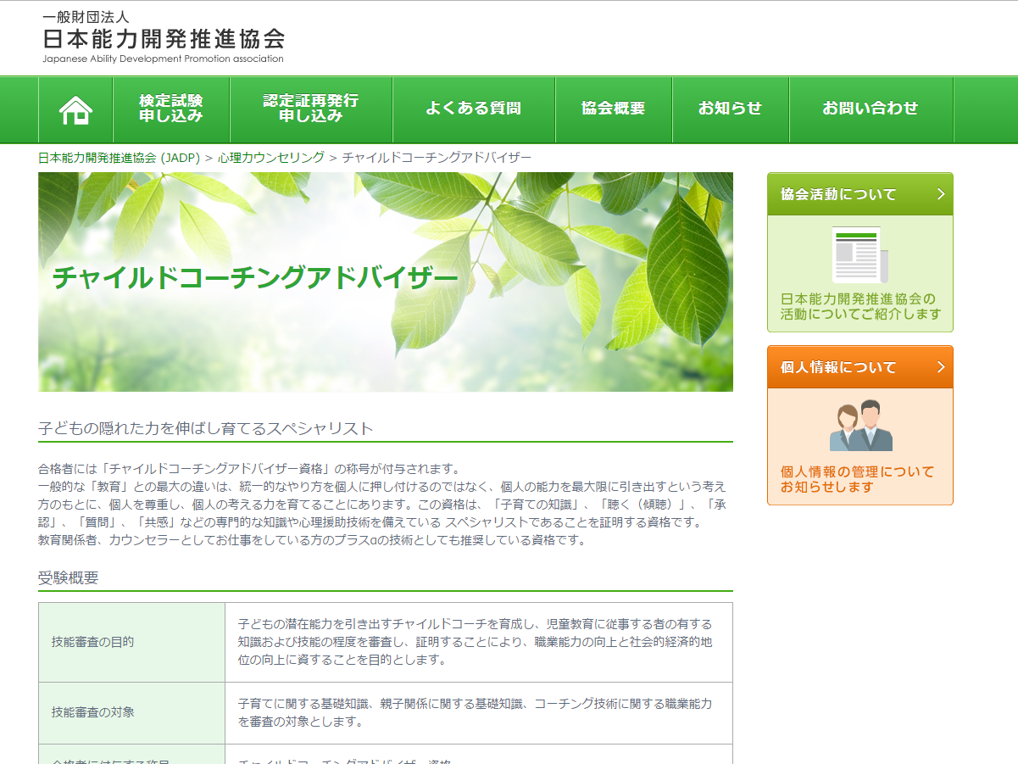
Task: Open the 認定証再発行申し込み menu item
Action: coord(310,109)
